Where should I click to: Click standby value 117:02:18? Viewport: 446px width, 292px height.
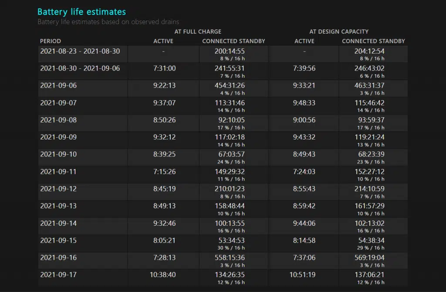click(x=230, y=137)
